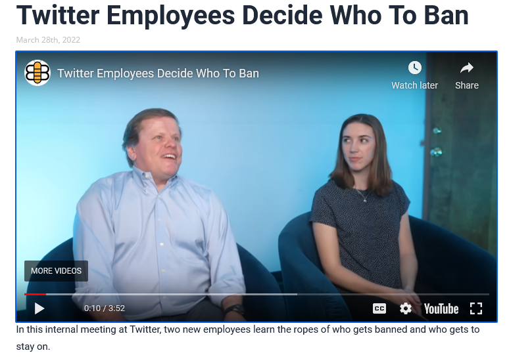509x357 pixels.
Task: Click the end of the buffered gray timeline section
Action: click(296, 294)
